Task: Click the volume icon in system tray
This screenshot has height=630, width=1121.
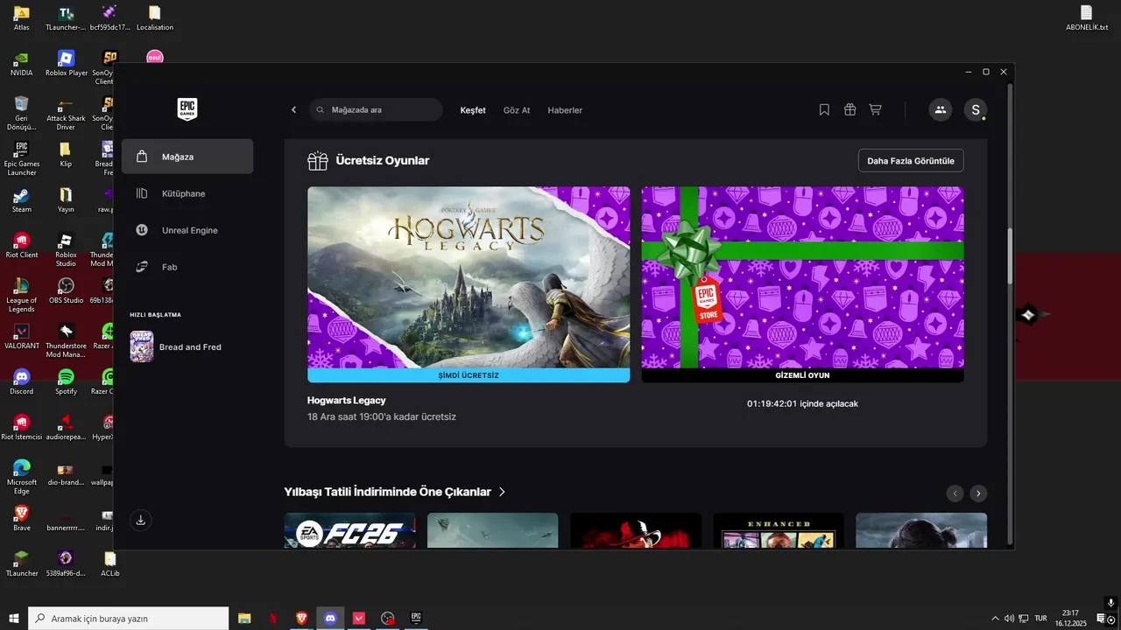Action: tap(1009, 619)
